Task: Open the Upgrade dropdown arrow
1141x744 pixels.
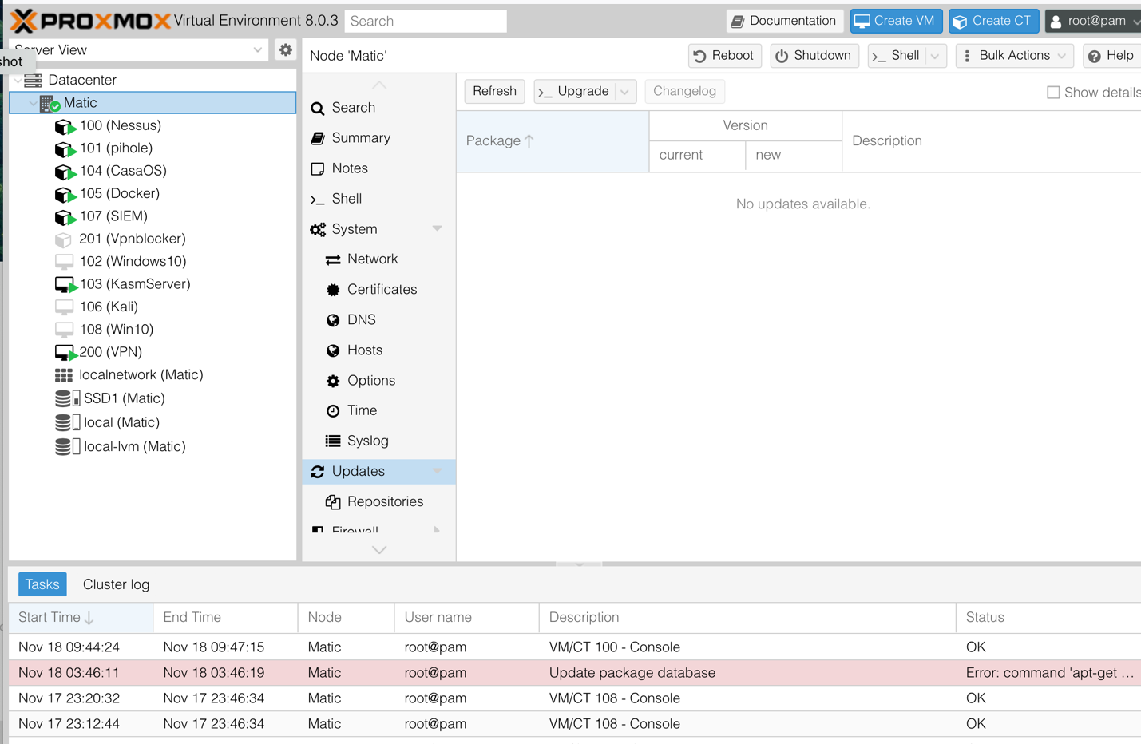Action: click(x=625, y=92)
